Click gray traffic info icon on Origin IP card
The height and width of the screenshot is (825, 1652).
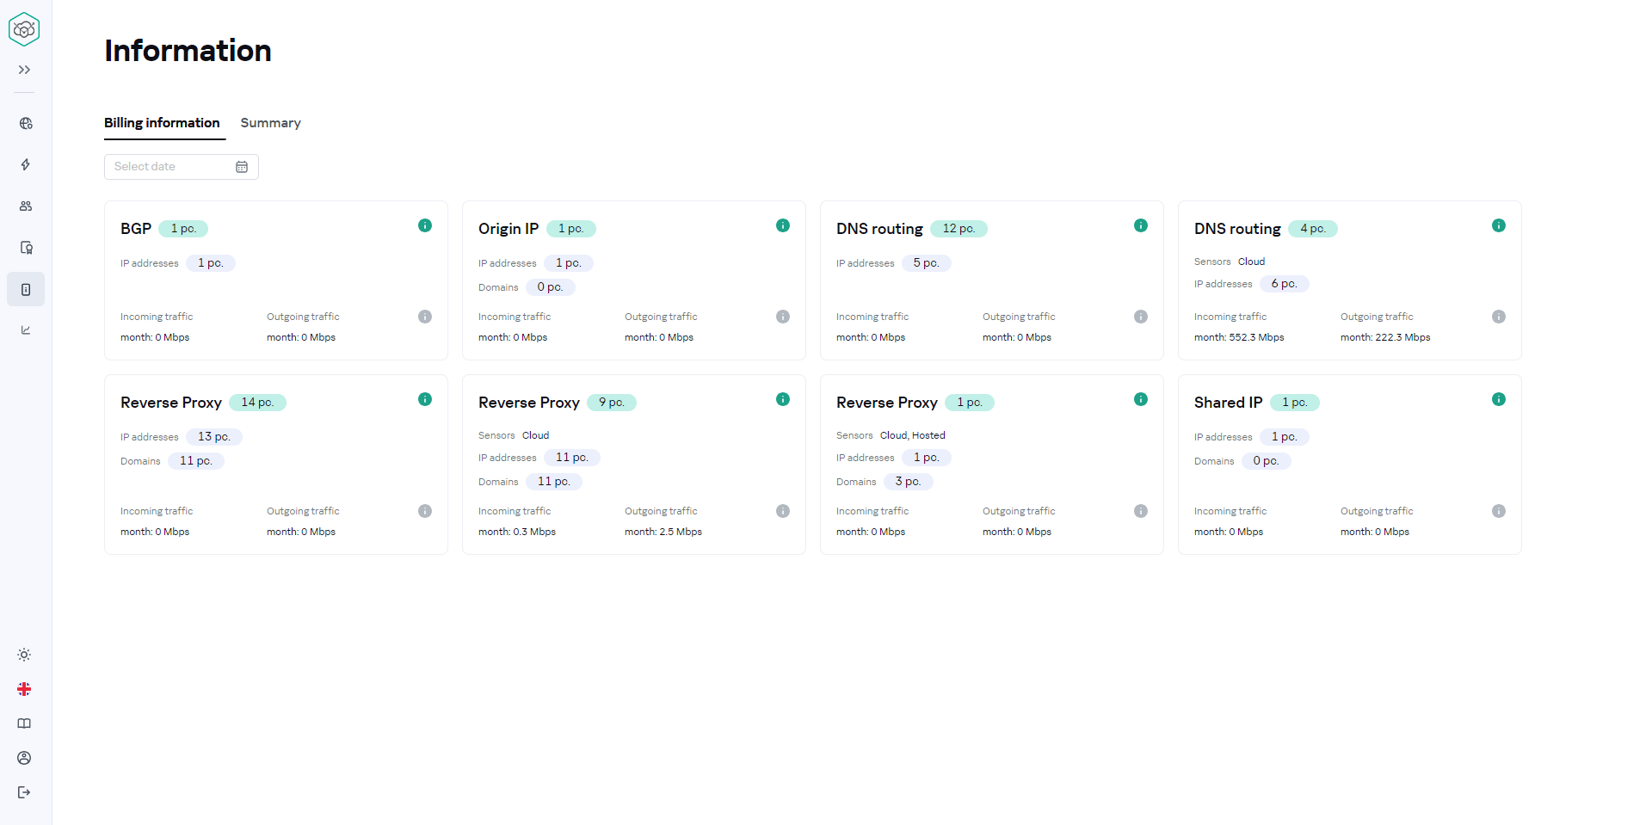coord(783,317)
